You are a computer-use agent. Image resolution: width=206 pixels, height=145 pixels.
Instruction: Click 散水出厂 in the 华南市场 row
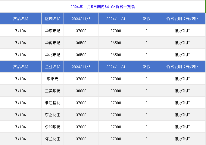(x=183, y=43)
